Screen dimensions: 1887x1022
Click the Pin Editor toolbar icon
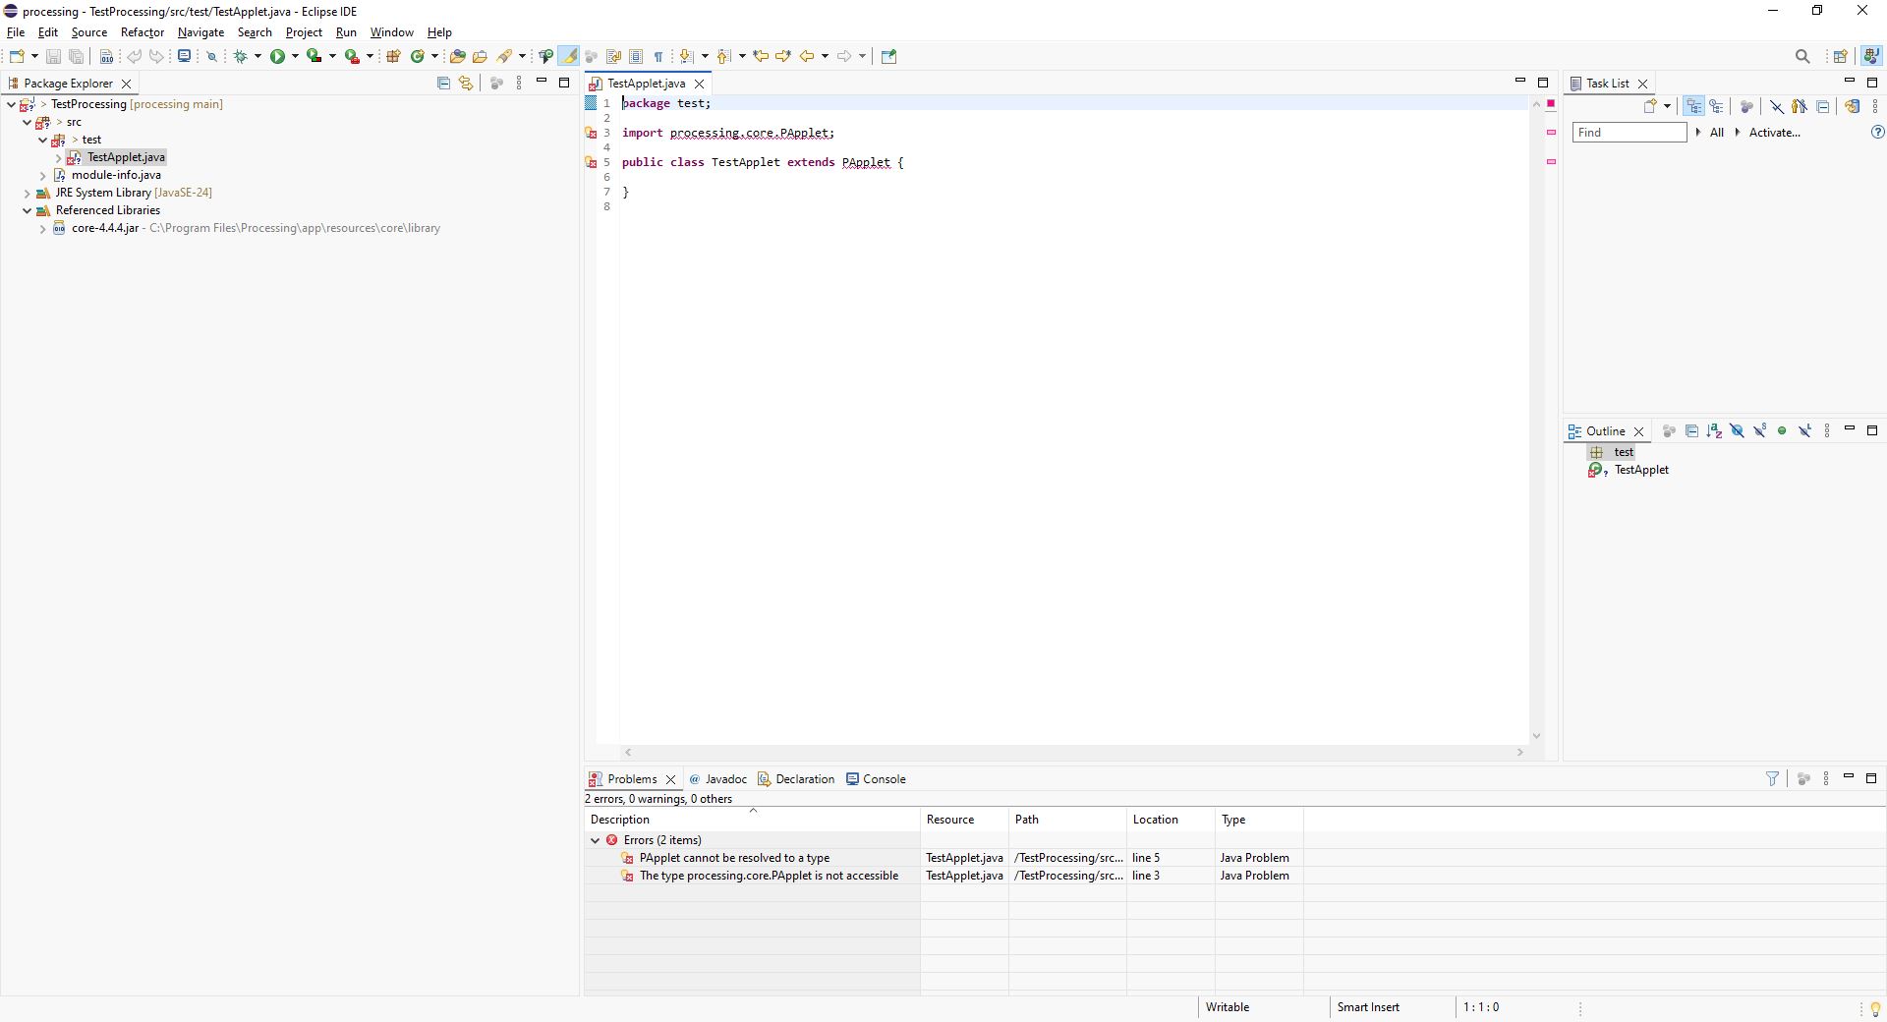pyautogui.click(x=888, y=56)
